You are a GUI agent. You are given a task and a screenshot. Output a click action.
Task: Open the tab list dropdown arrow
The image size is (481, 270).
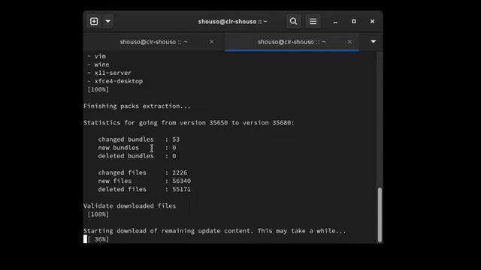[x=373, y=42]
